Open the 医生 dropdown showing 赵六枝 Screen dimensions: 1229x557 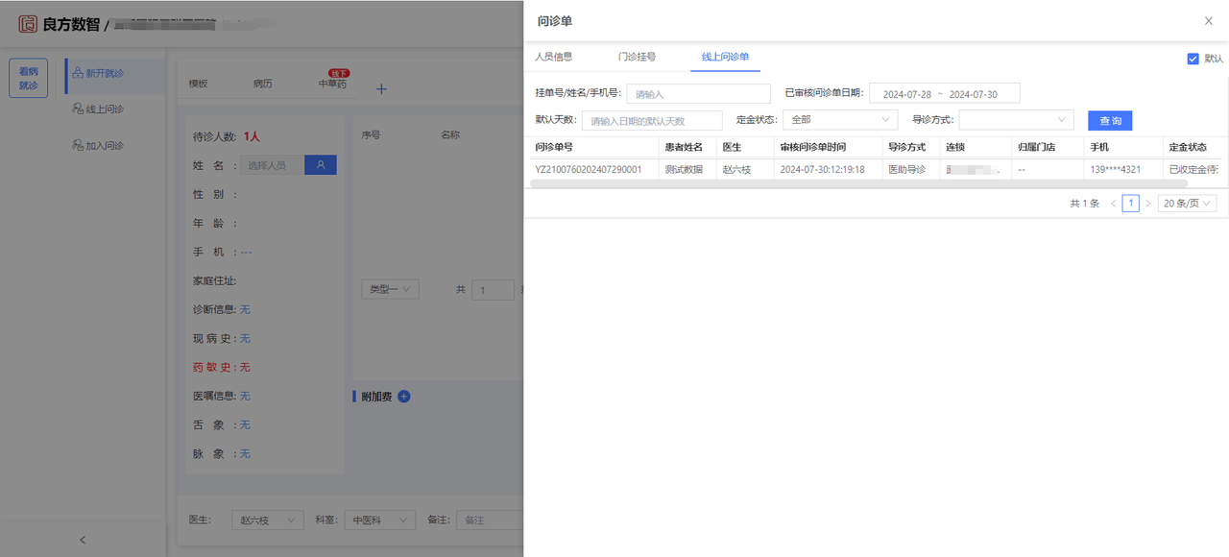[x=268, y=520]
